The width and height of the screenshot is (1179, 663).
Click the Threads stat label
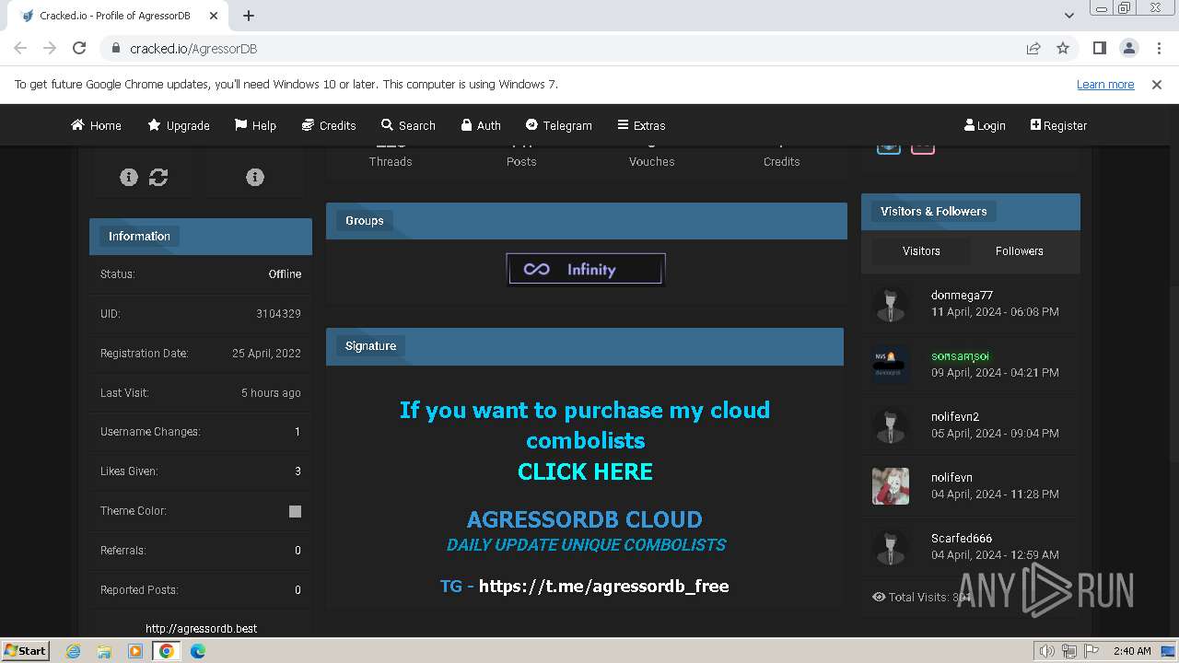pos(391,161)
